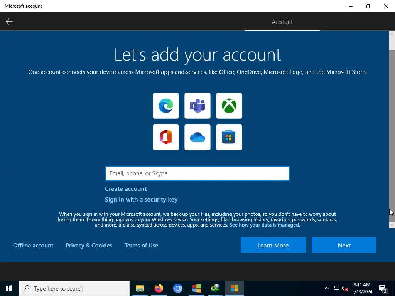The image size is (395, 296).
Task: Click the Office app tile
Action: click(x=166, y=137)
